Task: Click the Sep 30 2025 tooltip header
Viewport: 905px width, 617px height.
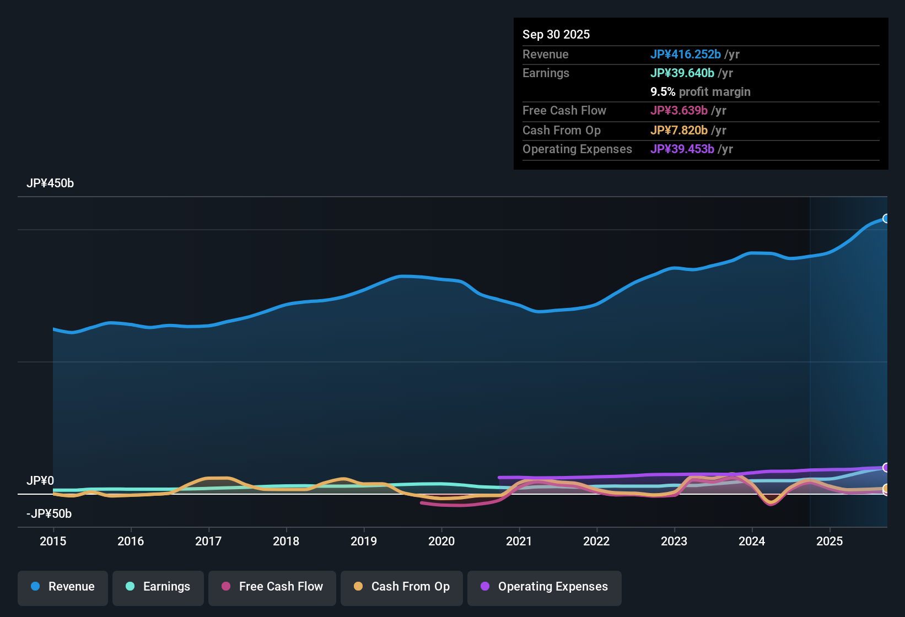Action: pyautogui.click(x=557, y=34)
